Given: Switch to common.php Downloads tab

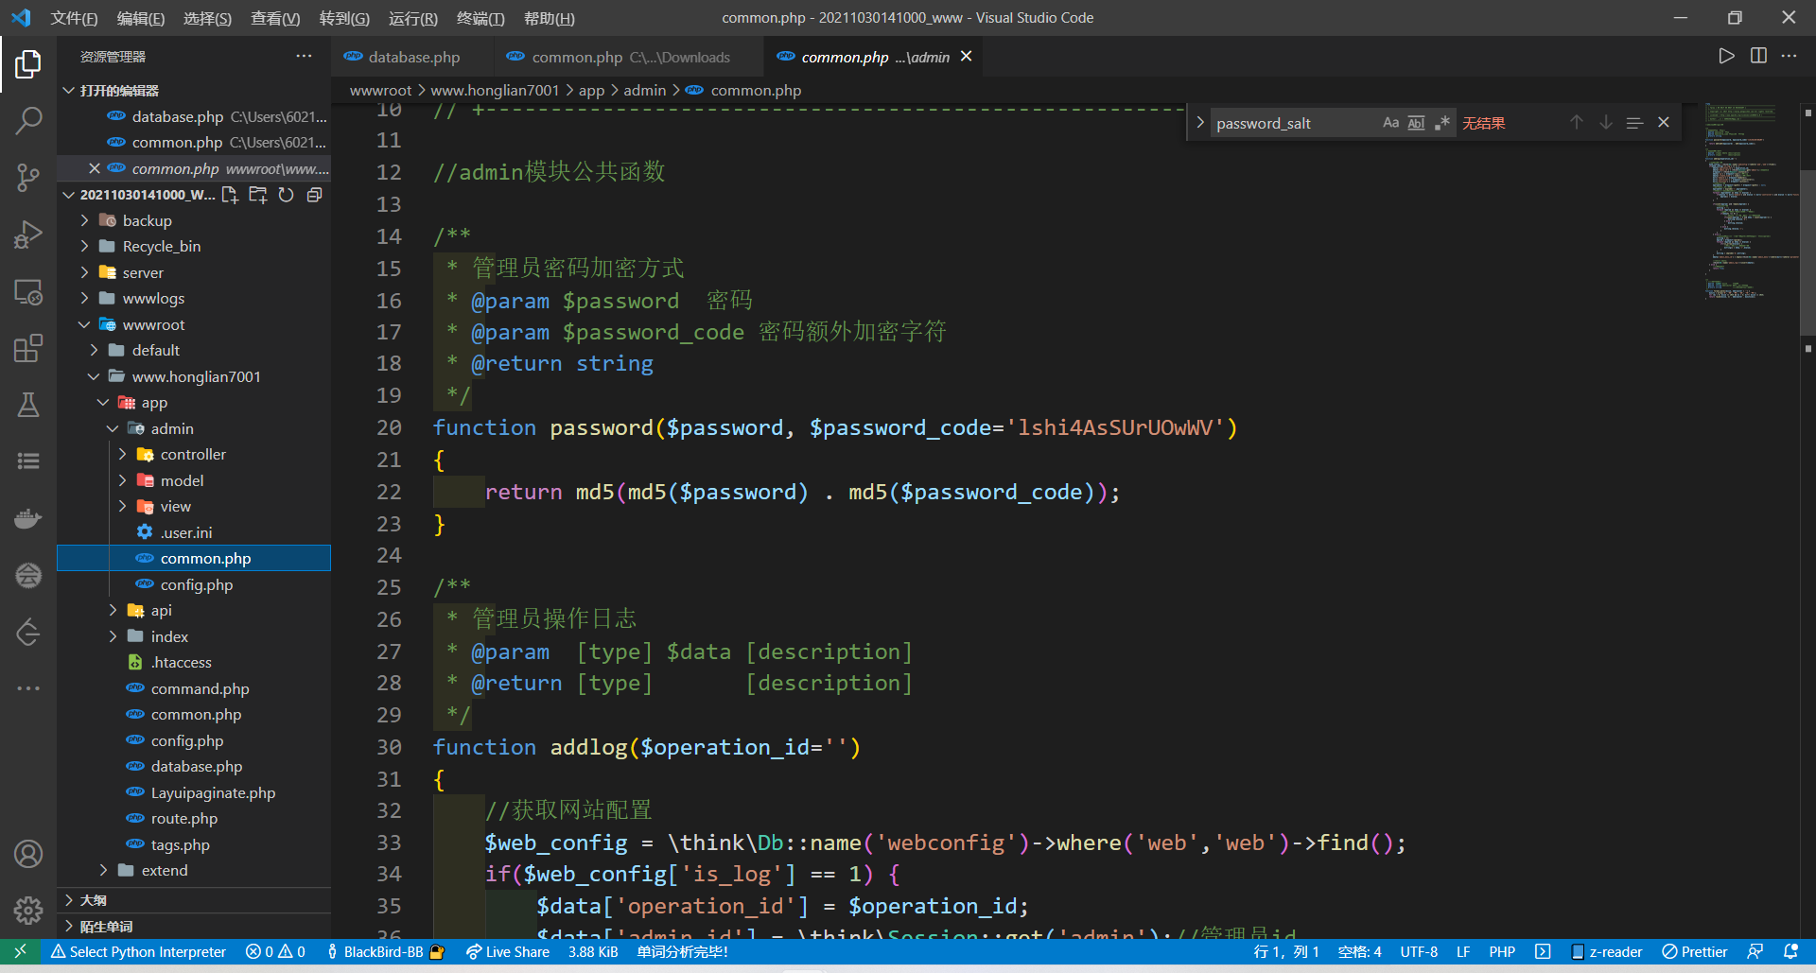Looking at the screenshot, I should pos(629,57).
